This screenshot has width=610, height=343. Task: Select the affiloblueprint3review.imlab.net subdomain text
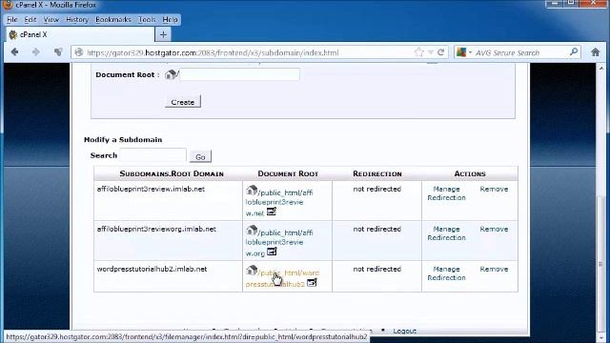[x=151, y=189]
